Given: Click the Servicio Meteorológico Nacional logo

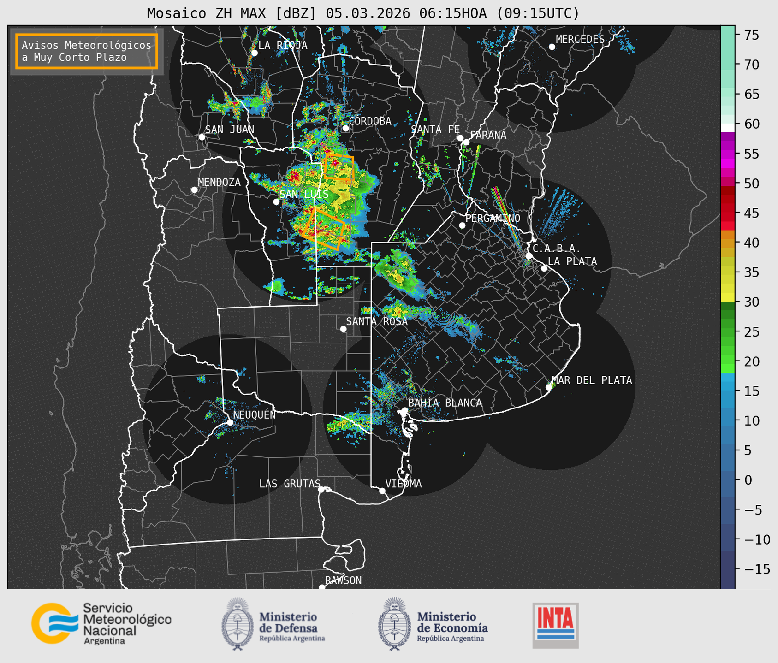Looking at the screenshot, I should click(x=101, y=623).
